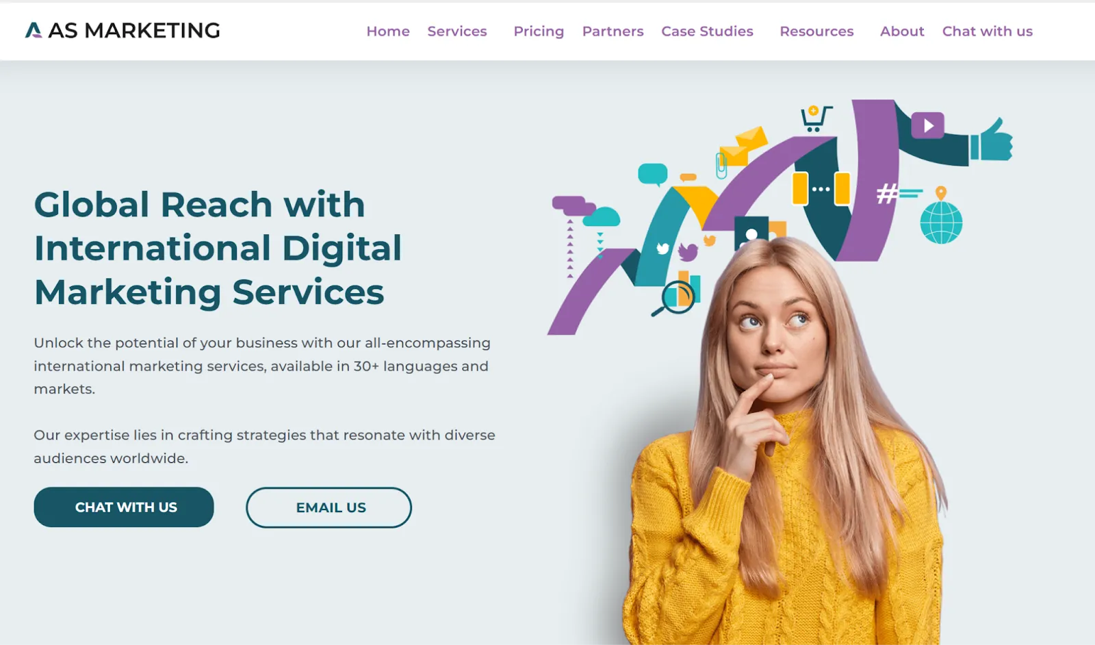Screen dimensions: 1095x645
Task: Expand the Resources navigation menu
Action: (x=816, y=31)
